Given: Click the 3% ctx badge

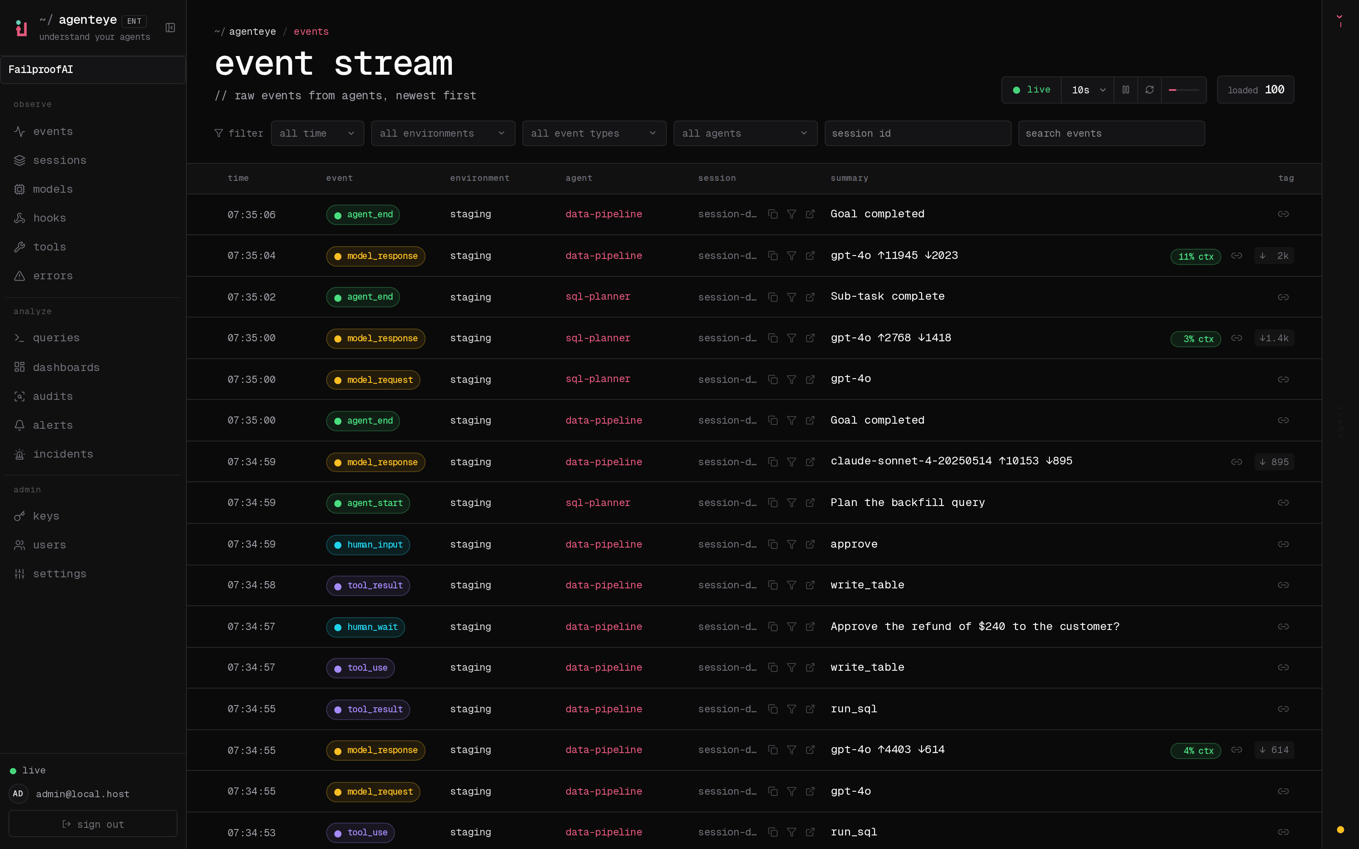Looking at the screenshot, I should tap(1195, 339).
